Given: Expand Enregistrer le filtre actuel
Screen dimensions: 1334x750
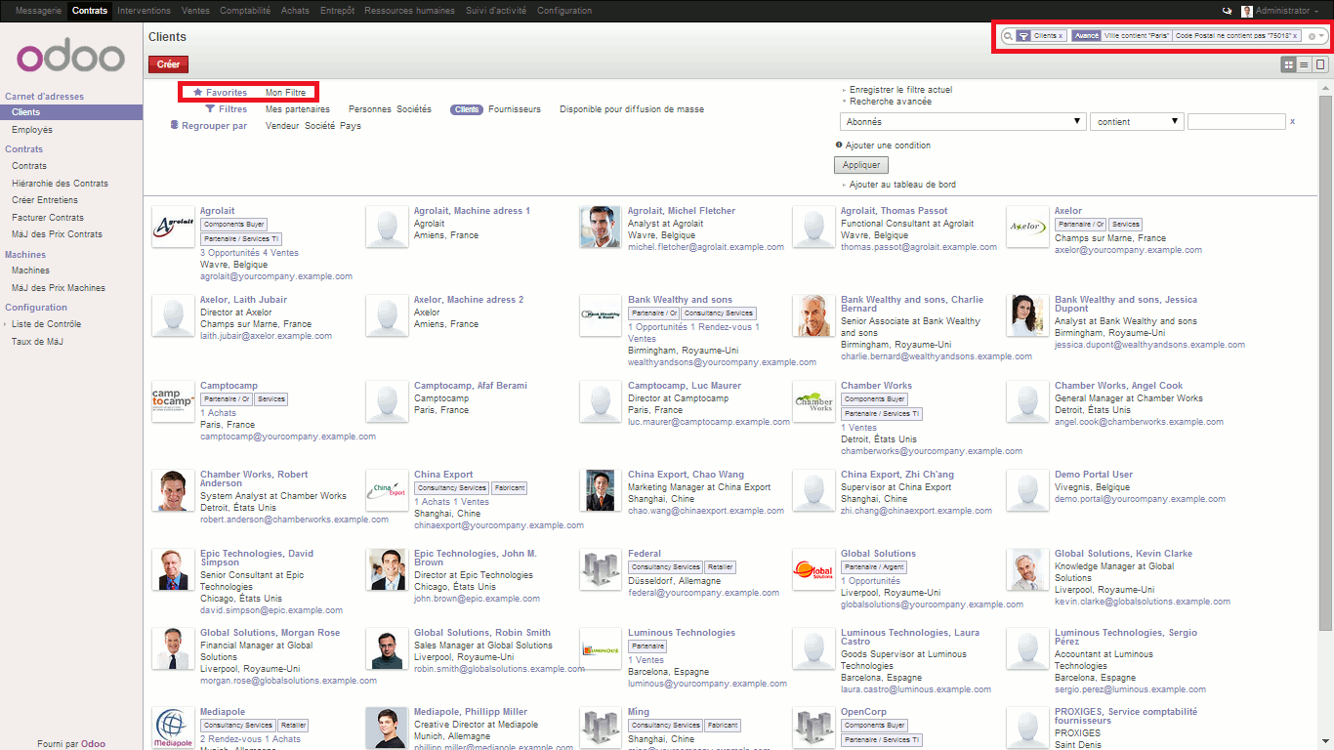Looking at the screenshot, I should 900,90.
